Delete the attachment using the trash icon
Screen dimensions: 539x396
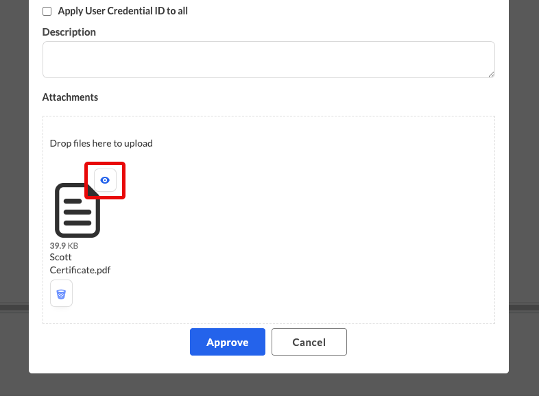click(61, 293)
